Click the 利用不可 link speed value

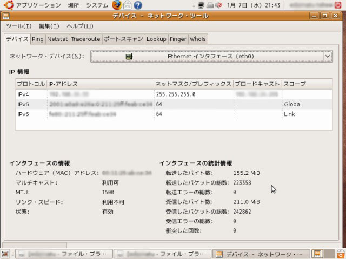click(x=113, y=202)
